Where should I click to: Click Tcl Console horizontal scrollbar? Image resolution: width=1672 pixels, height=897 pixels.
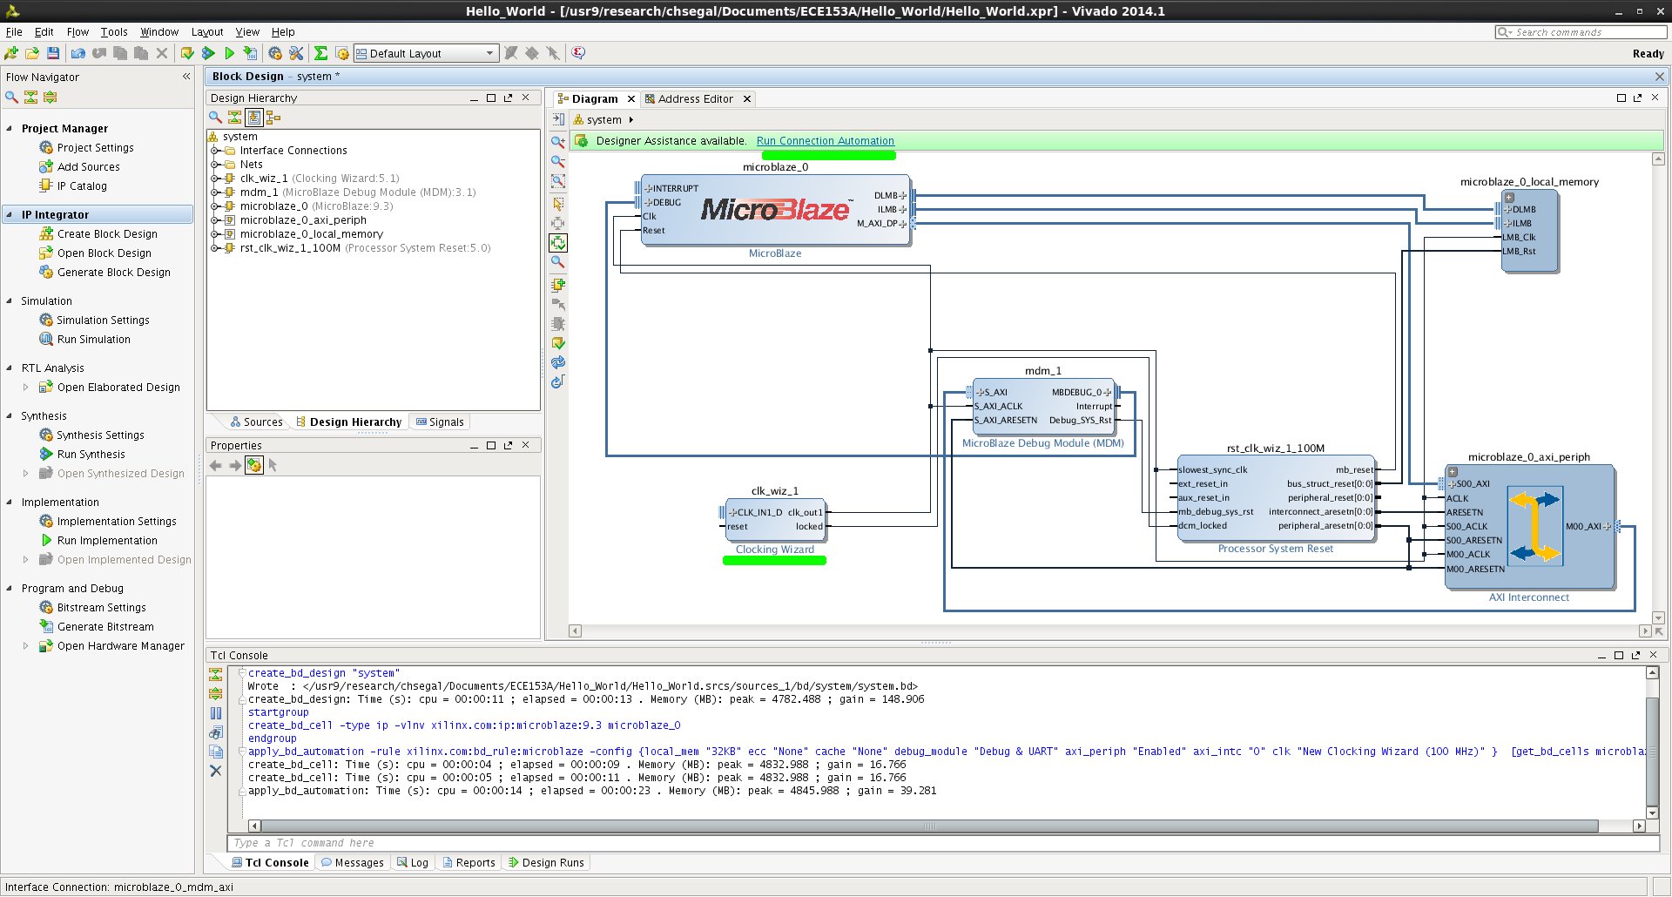(929, 826)
